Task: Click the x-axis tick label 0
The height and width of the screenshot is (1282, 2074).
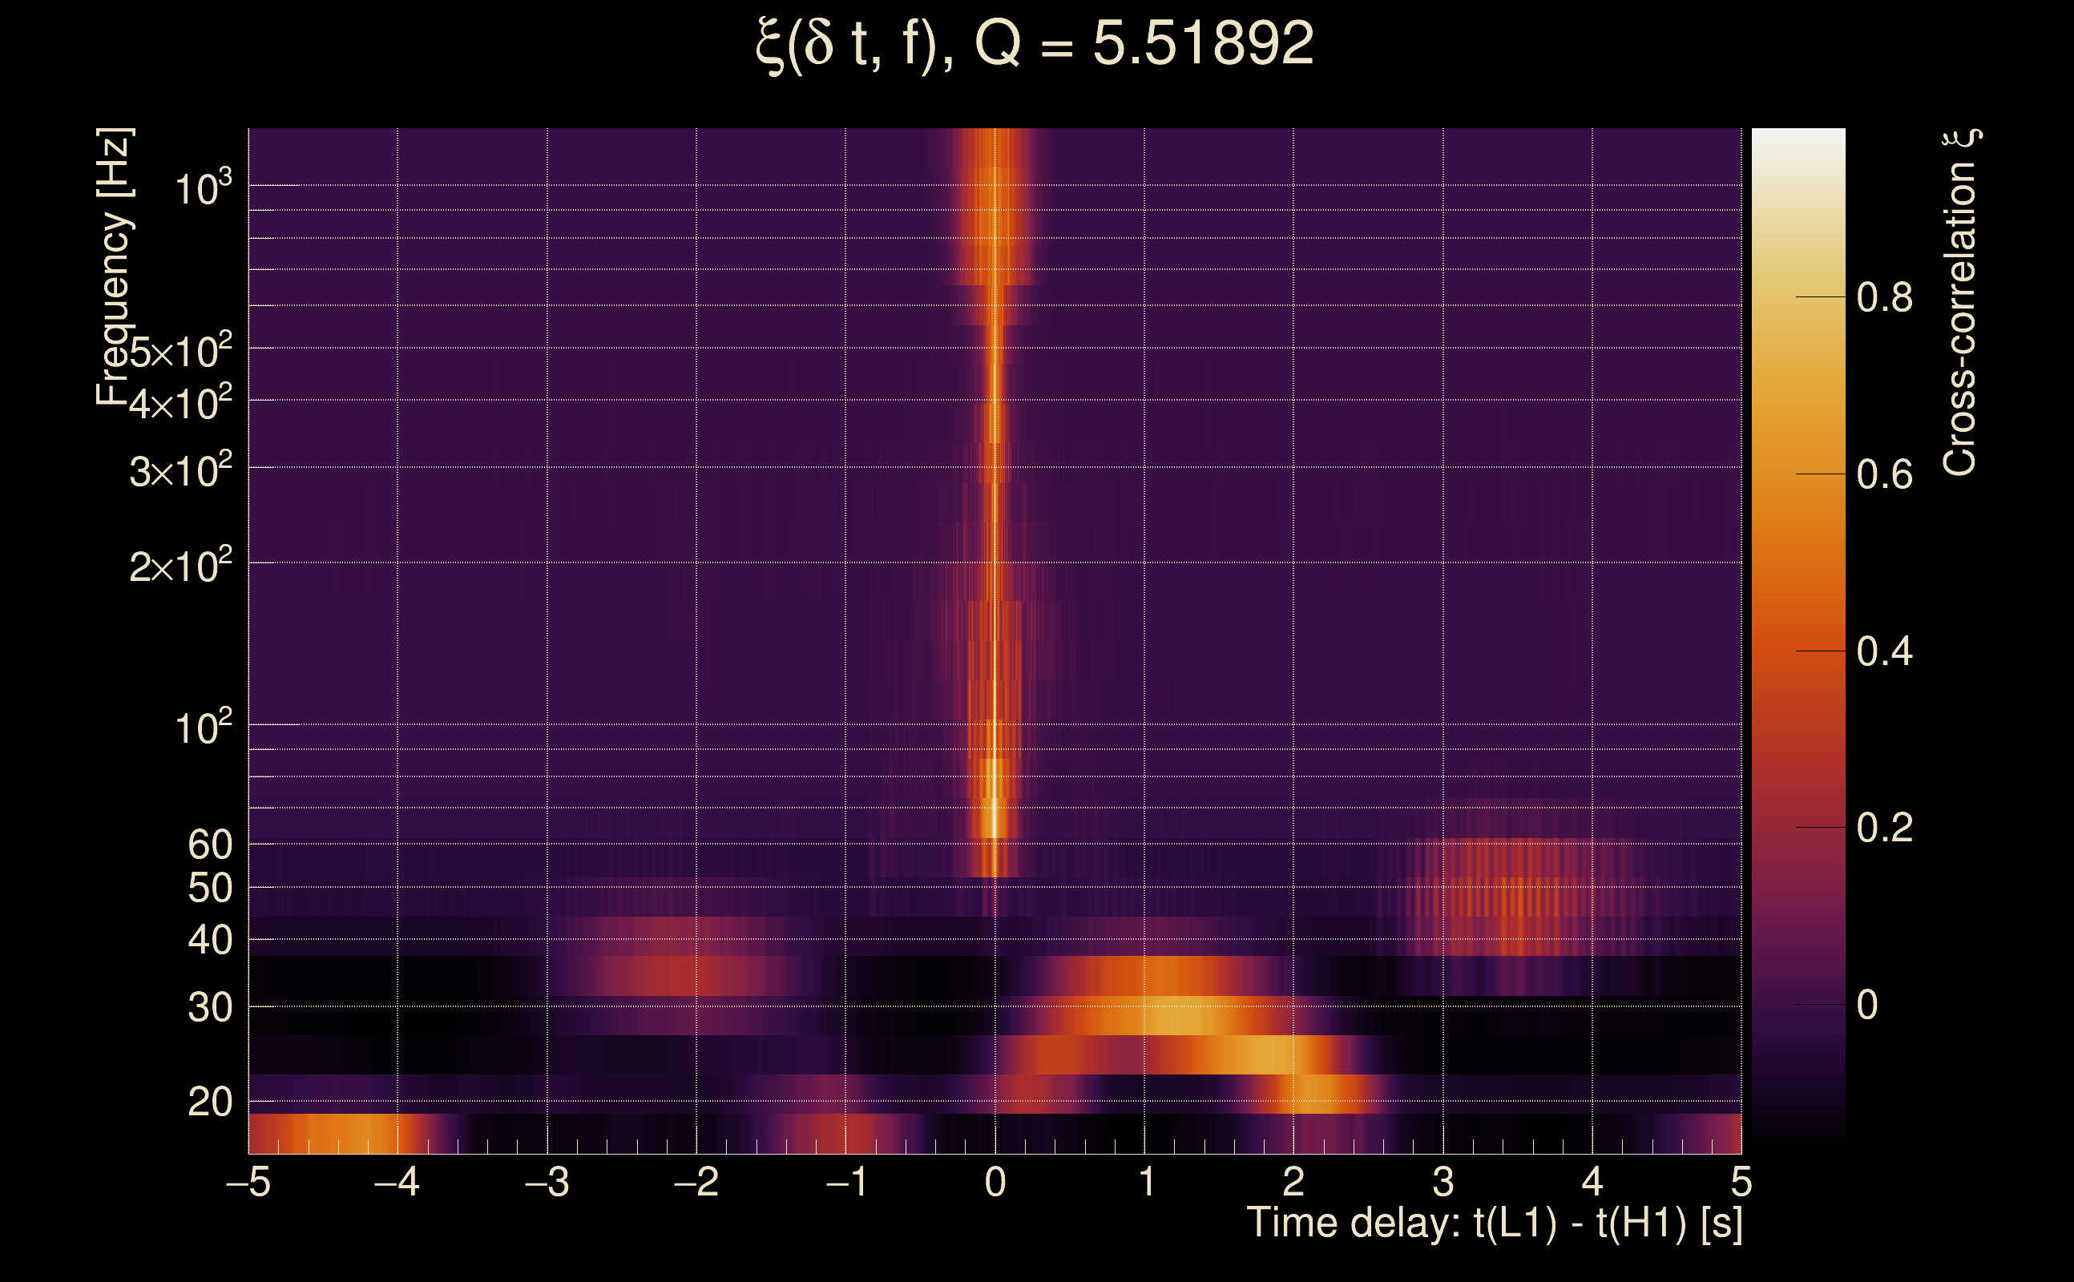Action: [x=995, y=1182]
